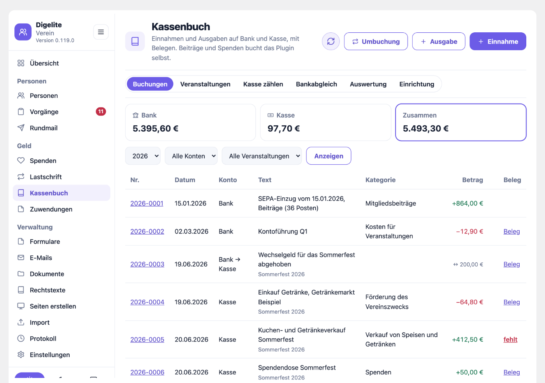
Task: Select the Zusammen balance card
Action: (x=461, y=122)
